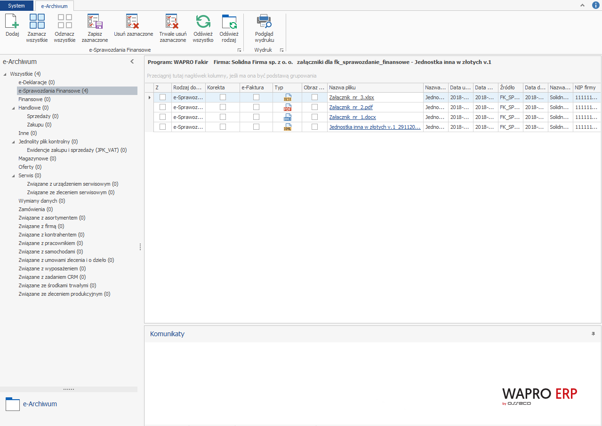Image resolution: width=602 pixels, height=426 pixels.
Task: Select Ewidencje zakupu i sprzedaży (JPK_VAT)
Action: pos(77,150)
